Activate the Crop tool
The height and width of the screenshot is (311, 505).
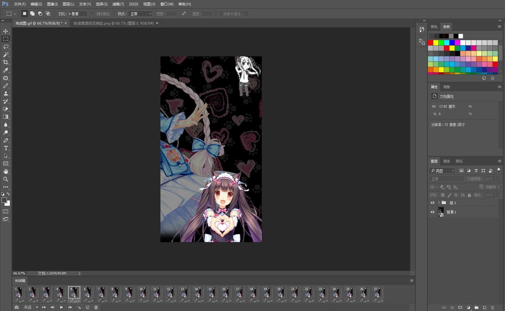click(x=6, y=63)
